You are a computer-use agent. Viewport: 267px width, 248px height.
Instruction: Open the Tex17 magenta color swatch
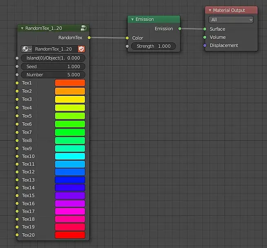click(x=70, y=211)
